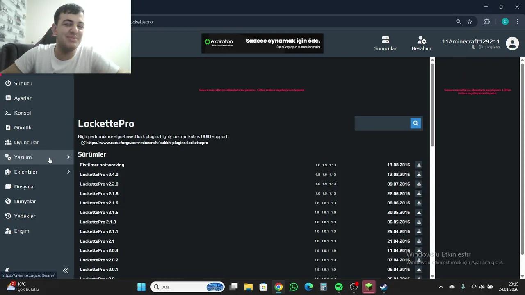Open Erişim access page

[x=37, y=231]
